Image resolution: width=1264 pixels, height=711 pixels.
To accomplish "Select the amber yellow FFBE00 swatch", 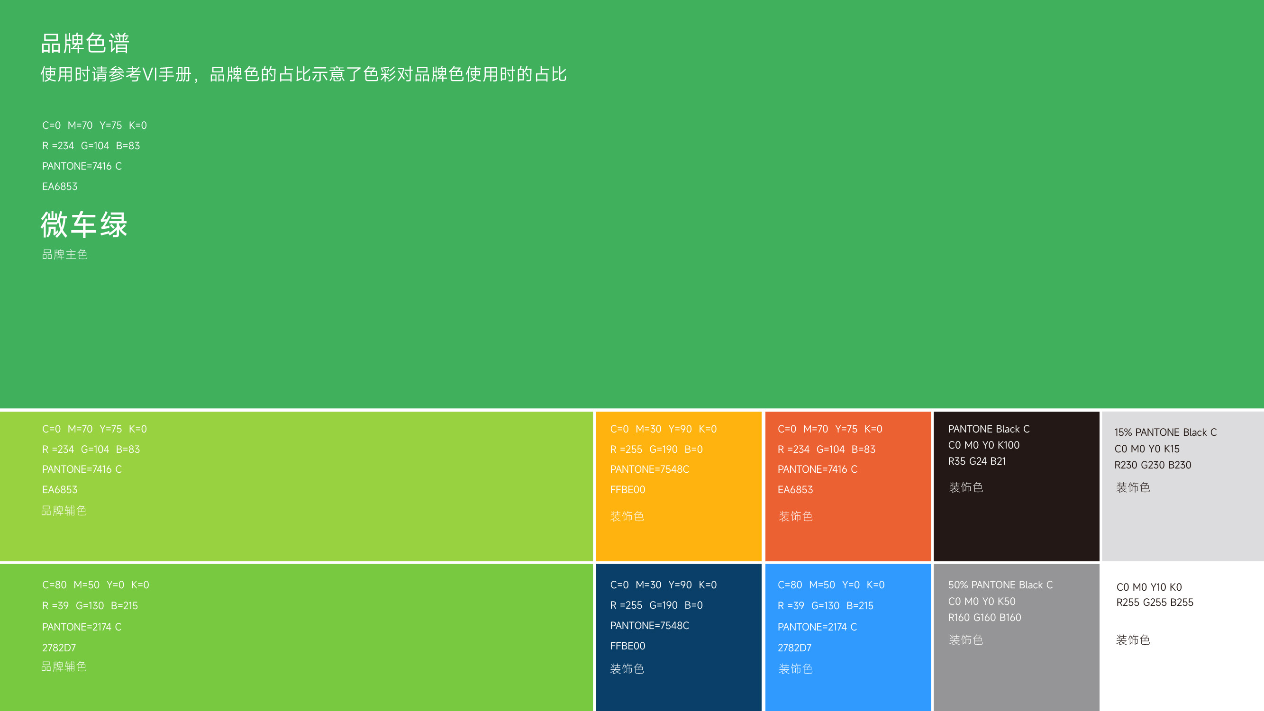I will point(678,486).
